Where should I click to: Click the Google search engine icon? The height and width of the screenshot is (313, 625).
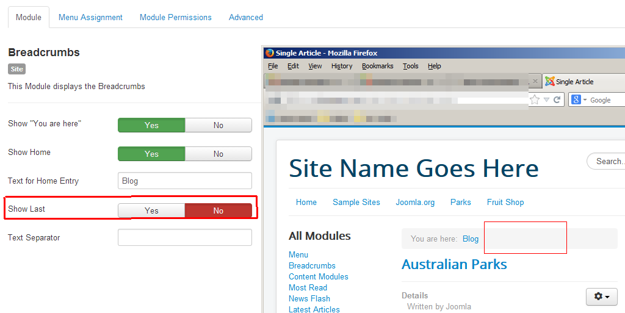[x=576, y=99]
